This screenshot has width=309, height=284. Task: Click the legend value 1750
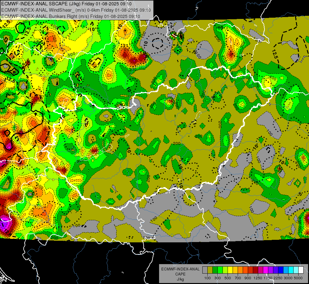pyautogui.click(x=268, y=278)
